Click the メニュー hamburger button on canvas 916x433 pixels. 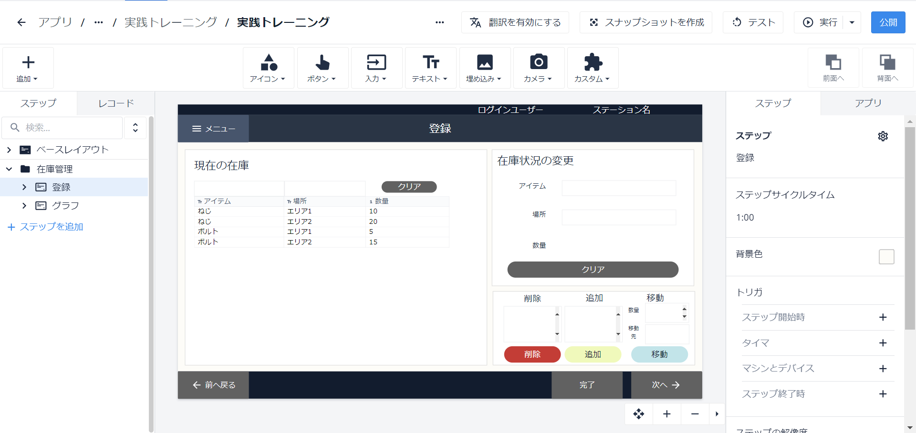tap(213, 129)
